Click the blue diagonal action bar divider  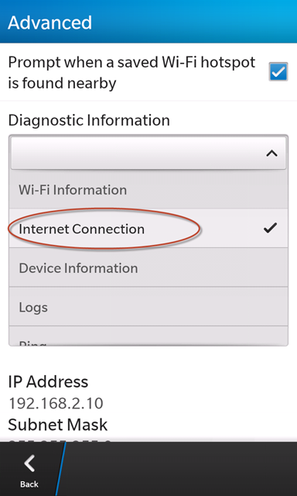[61, 469]
